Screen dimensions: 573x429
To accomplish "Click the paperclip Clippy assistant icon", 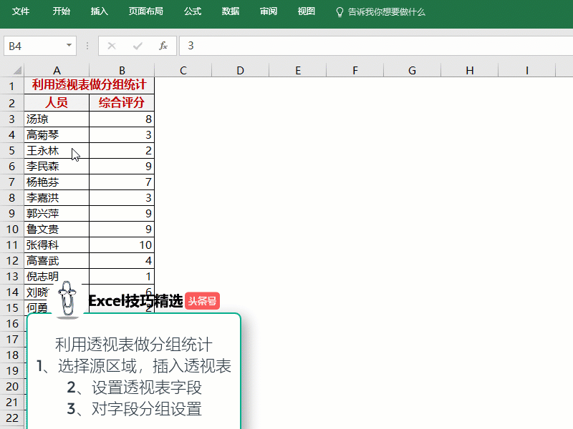I will coord(69,300).
